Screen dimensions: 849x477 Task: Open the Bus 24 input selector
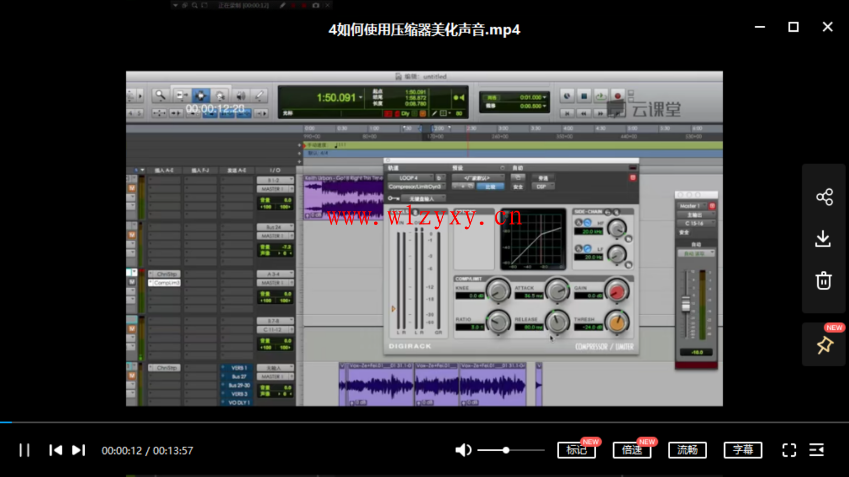[275, 227]
